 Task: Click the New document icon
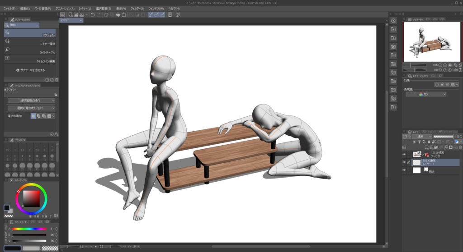tap(70, 14)
